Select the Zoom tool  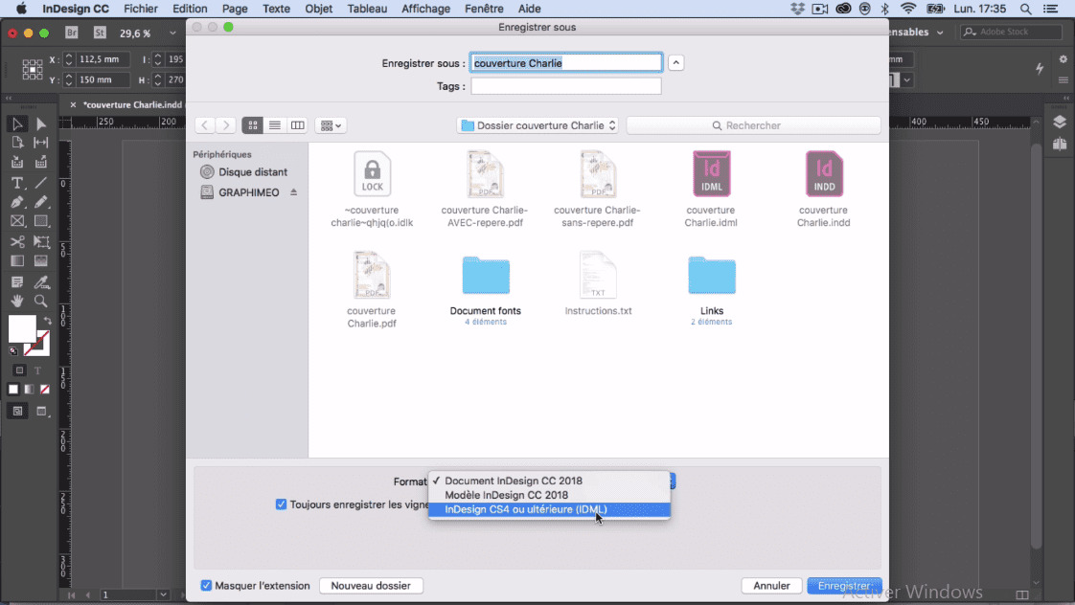tap(40, 301)
